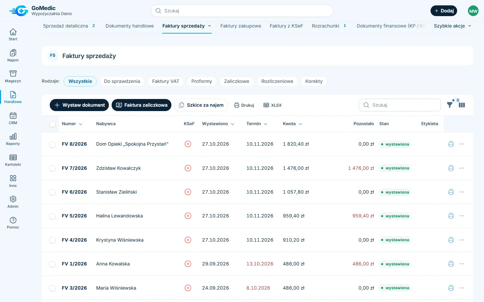Image resolution: width=484 pixels, height=302 pixels.
Task: Open the Start section in sidebar
Action: pyautogui.click(x=13, y=35)
